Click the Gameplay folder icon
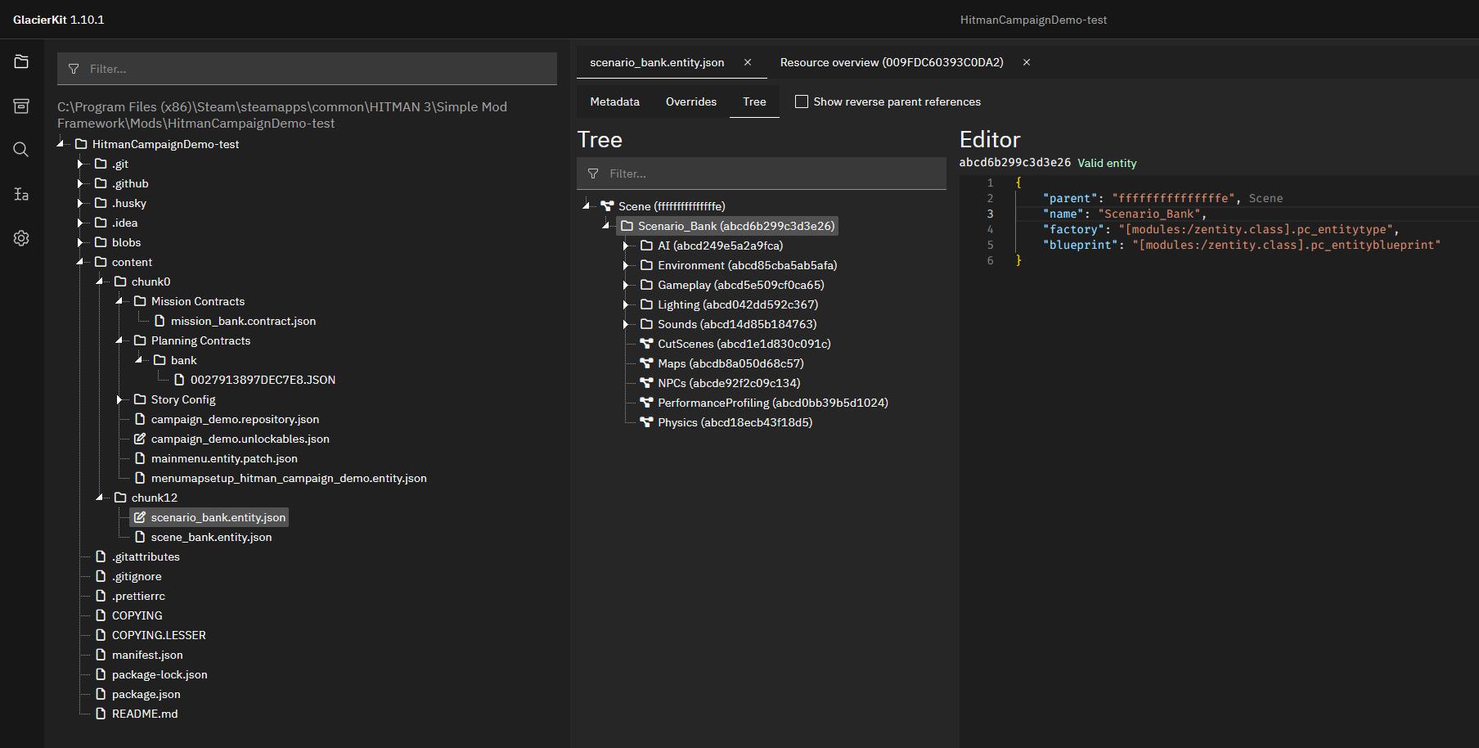Screen dimensions: 1479x748 tap(646, 285)
